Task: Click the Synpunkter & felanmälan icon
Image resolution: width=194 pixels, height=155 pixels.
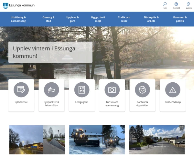Action: tap(51, 90)
